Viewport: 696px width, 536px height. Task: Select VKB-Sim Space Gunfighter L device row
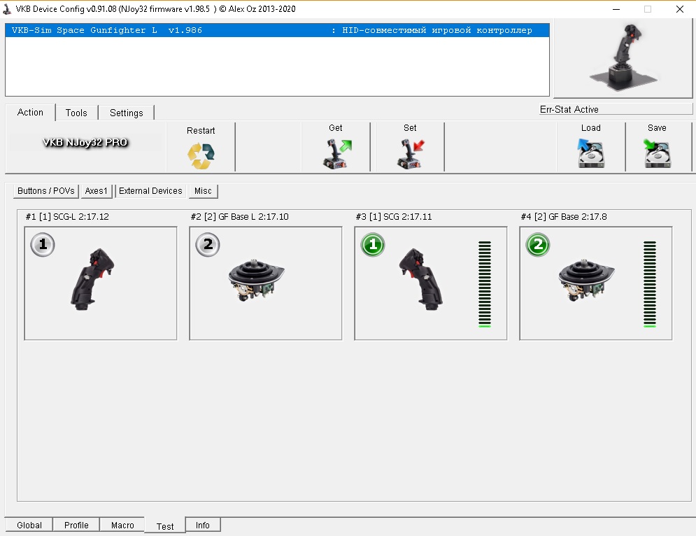coord(278,30)
